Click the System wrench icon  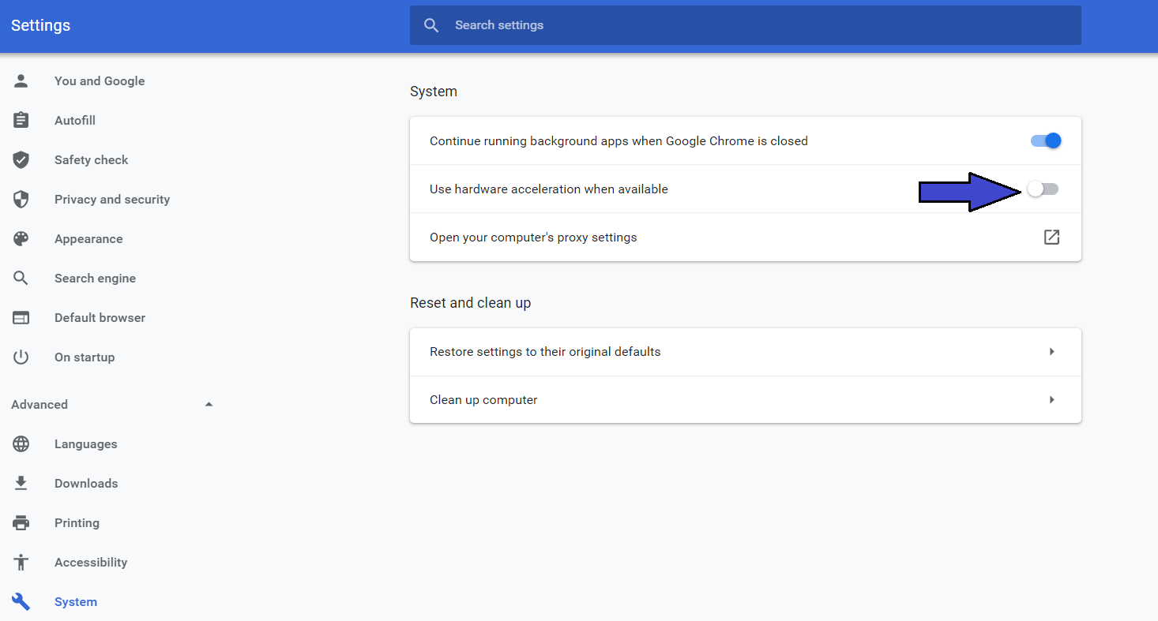(21, 601)
